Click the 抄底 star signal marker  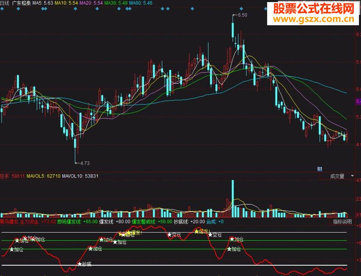80,264
